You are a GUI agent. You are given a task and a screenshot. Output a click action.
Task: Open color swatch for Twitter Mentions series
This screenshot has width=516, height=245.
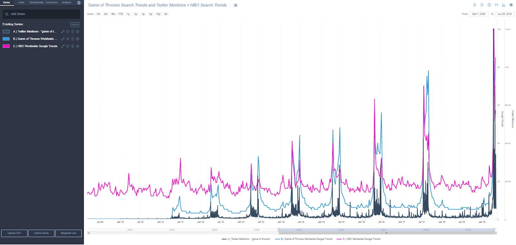pos(6,32)
